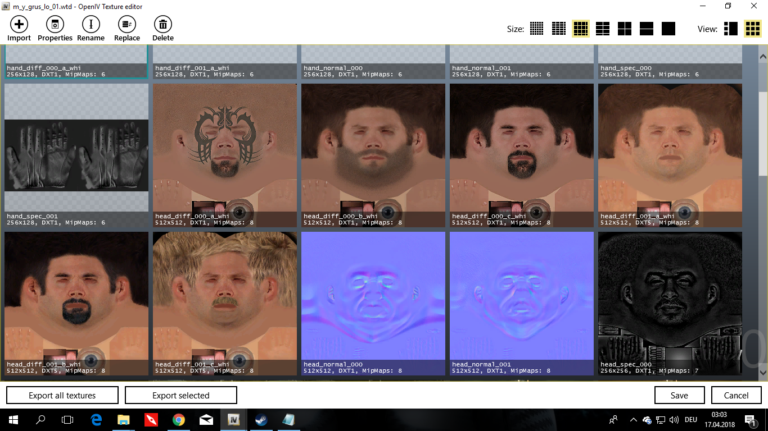Switch to the list-with-preview view mode
This screenshot has width=768, height=431.
[x=730, y=29]
